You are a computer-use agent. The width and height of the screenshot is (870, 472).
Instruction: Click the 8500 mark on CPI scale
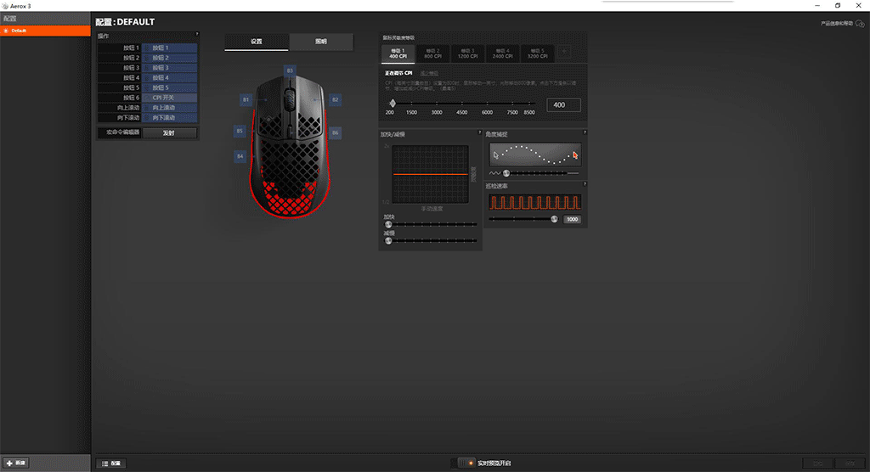point(529,112)
